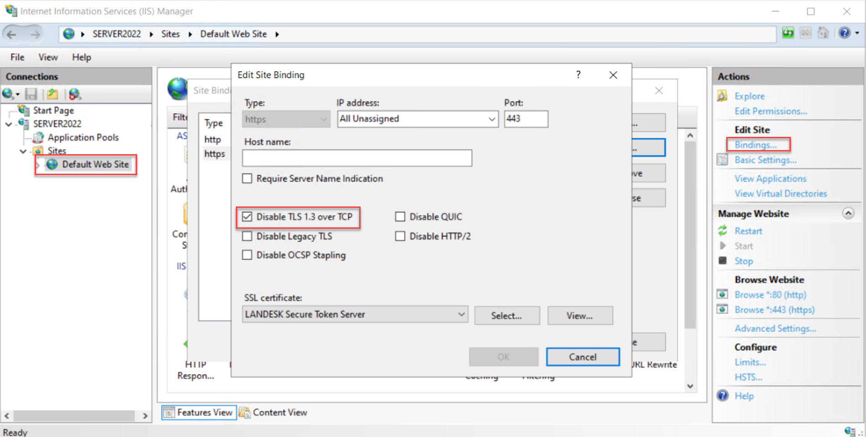Click the Home icon in the address toolbar

823,33
